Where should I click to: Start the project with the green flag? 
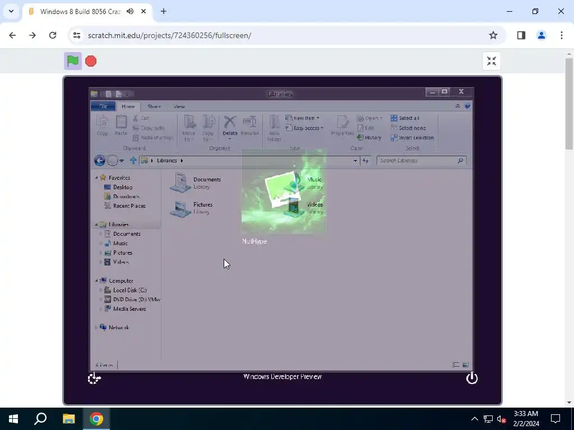(73, 61)
